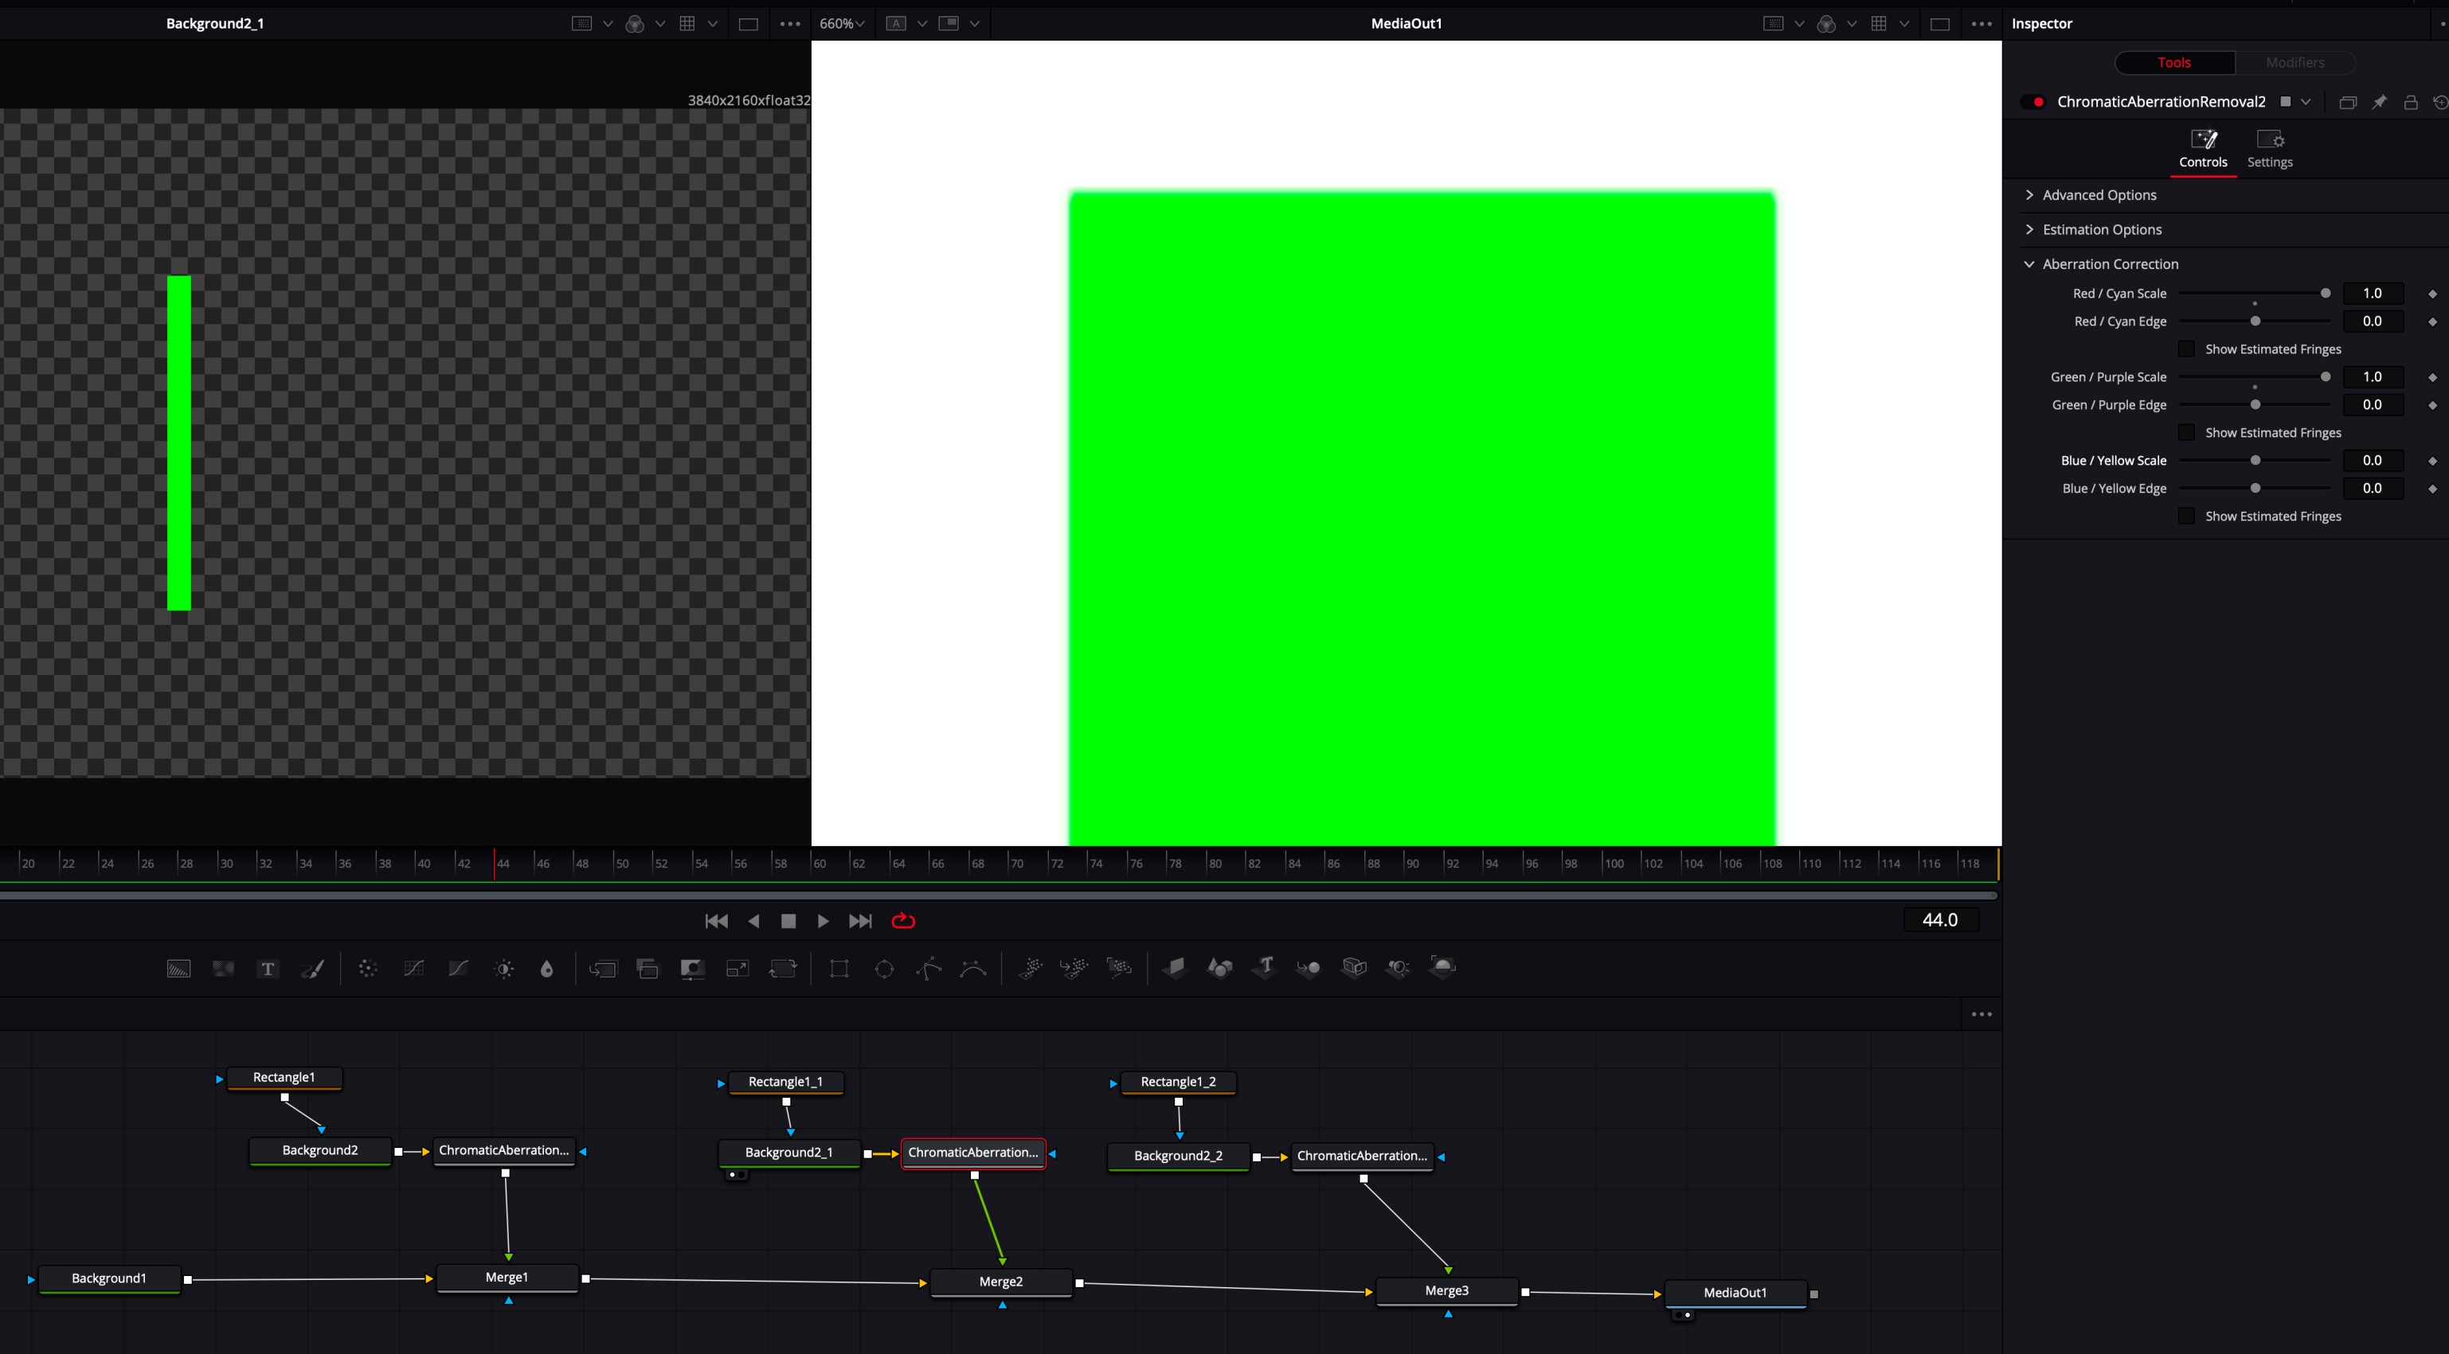Stop playback

coord(788,921)
